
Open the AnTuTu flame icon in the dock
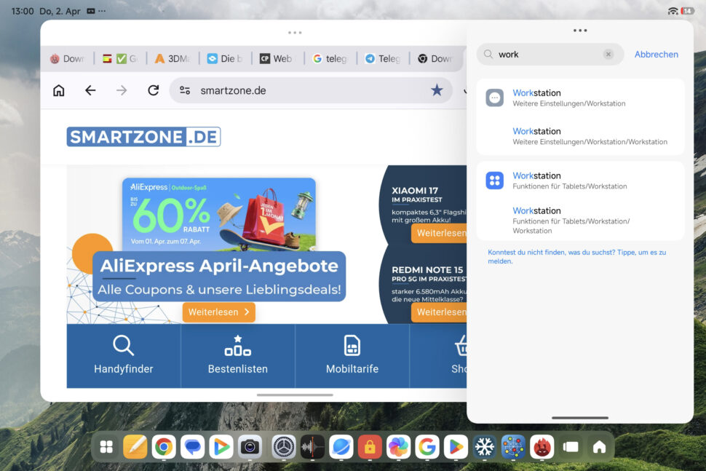coord(542,446)
